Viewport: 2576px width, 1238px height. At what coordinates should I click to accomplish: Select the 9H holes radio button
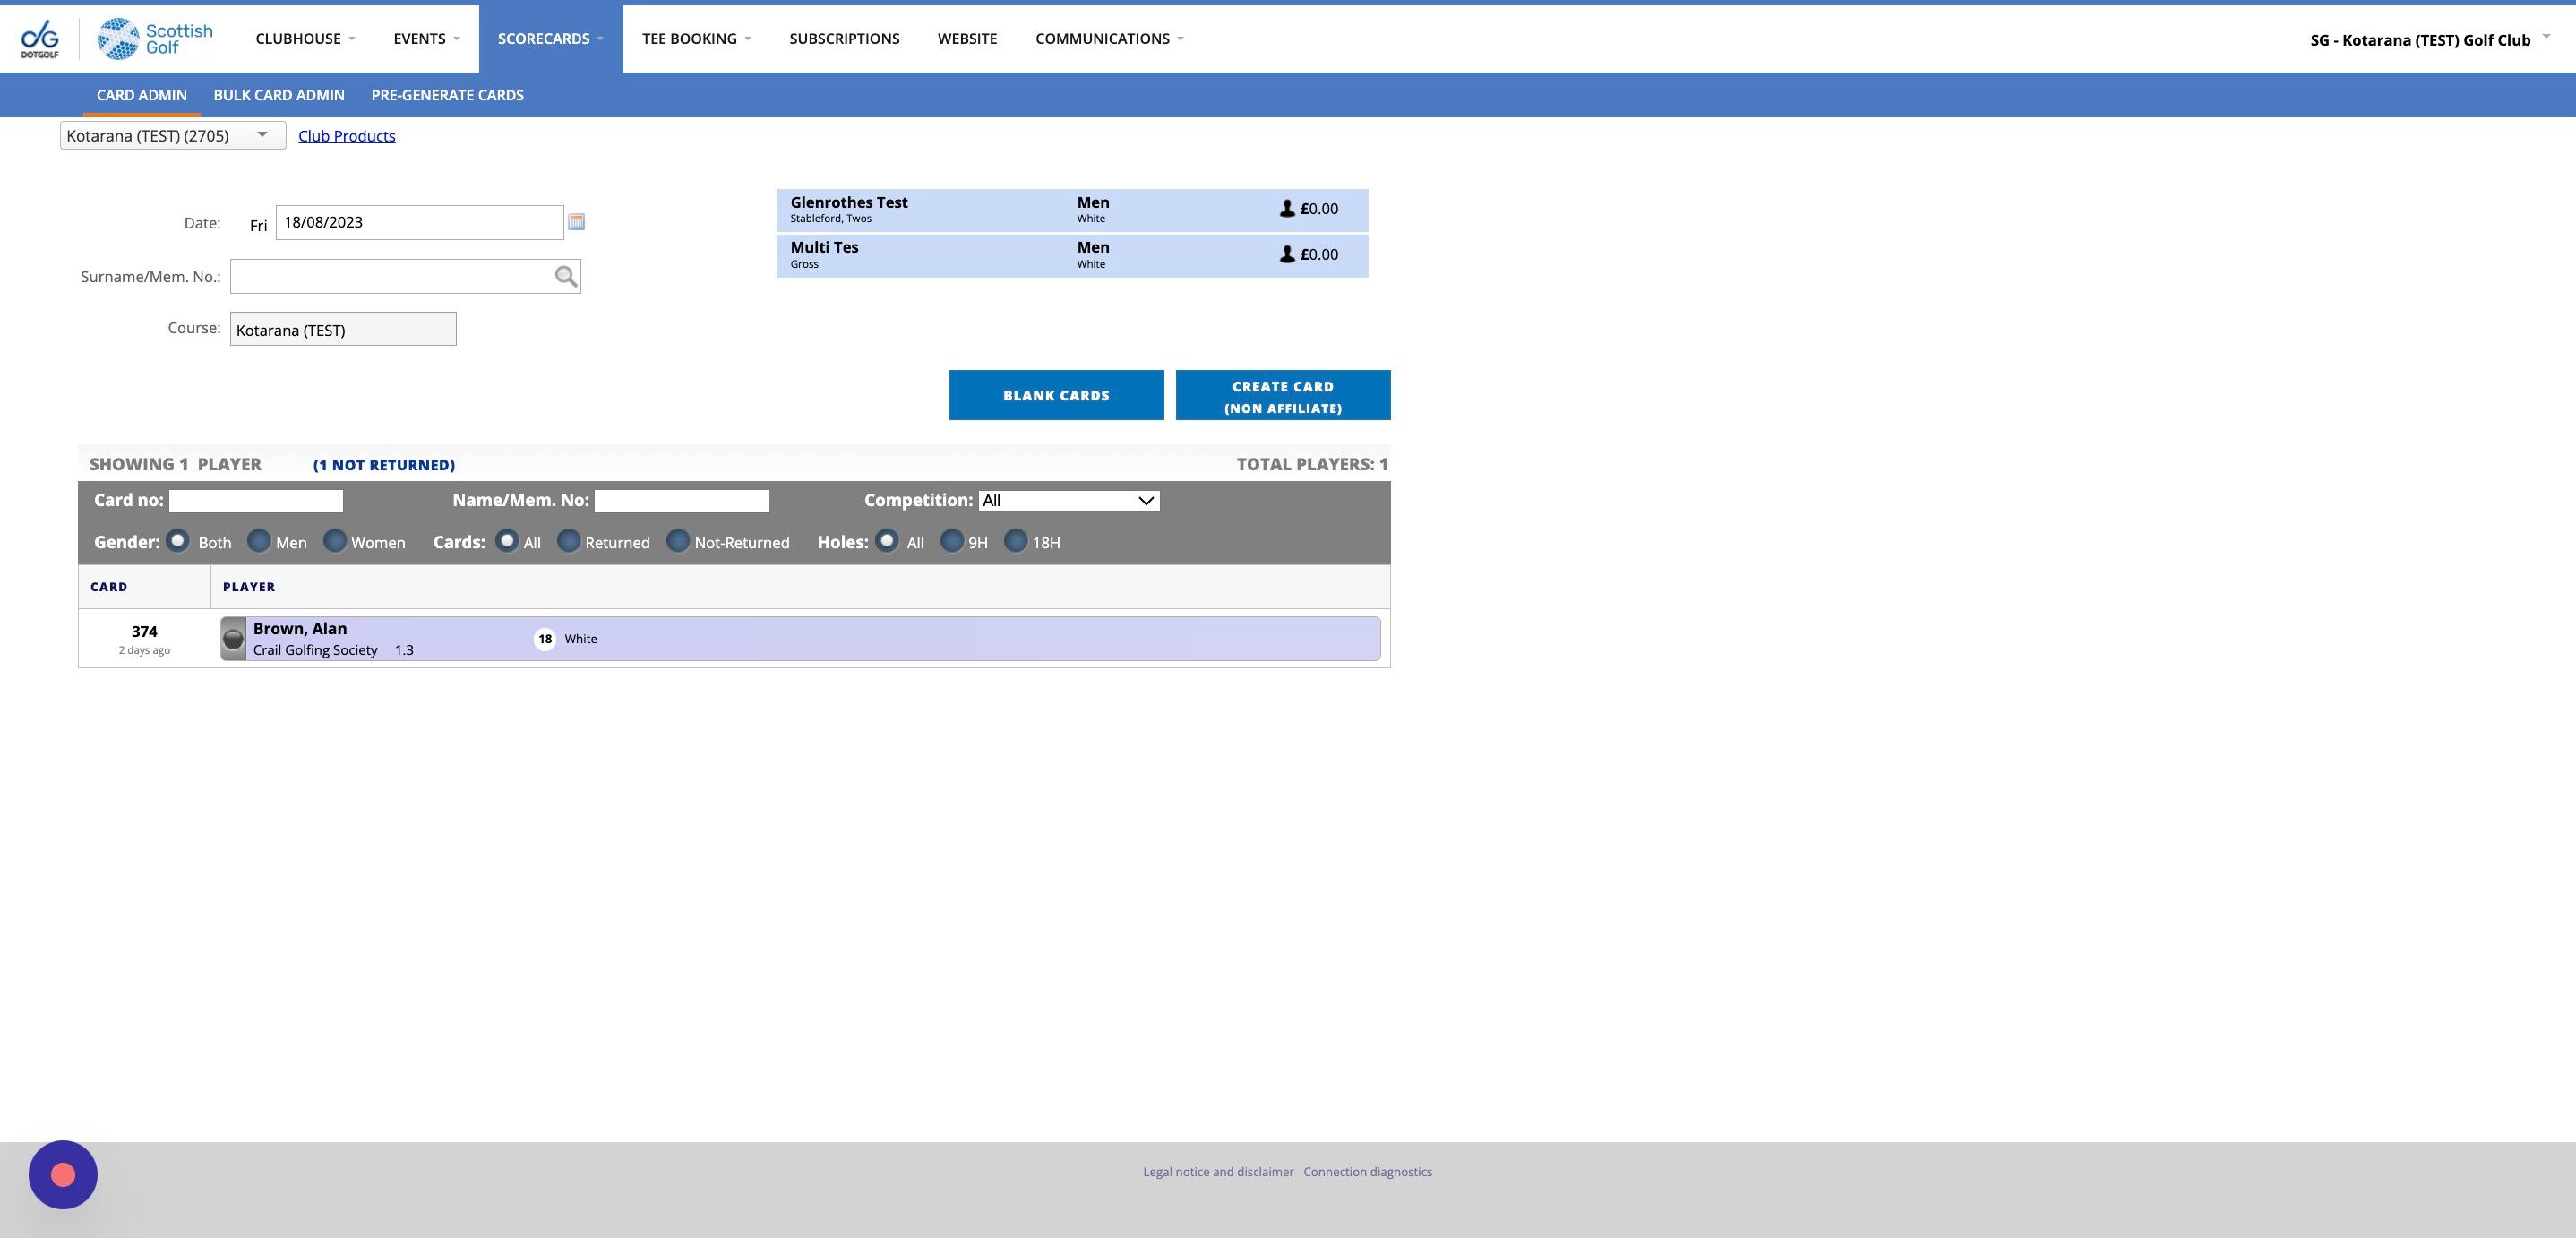952,541
